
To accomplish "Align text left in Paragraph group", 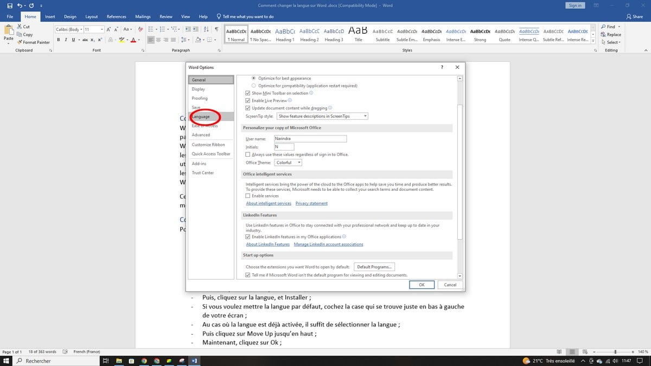I will (151, 40).
